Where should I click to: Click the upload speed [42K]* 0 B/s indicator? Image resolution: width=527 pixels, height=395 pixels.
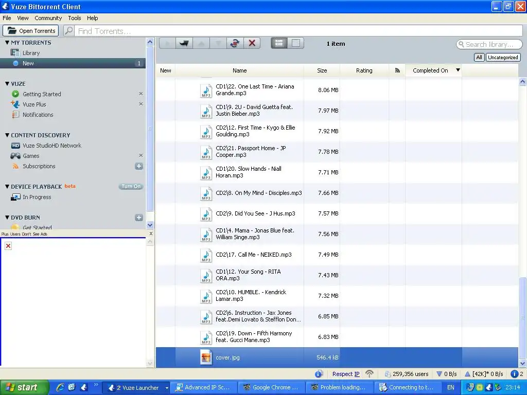coord(484,374)
